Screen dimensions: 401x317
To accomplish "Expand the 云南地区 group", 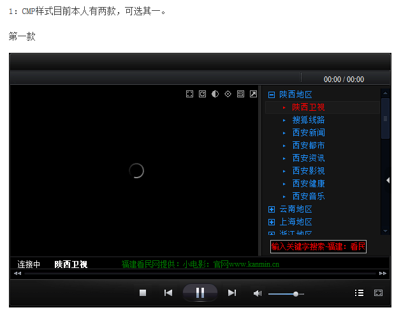I will coord(272,209).
